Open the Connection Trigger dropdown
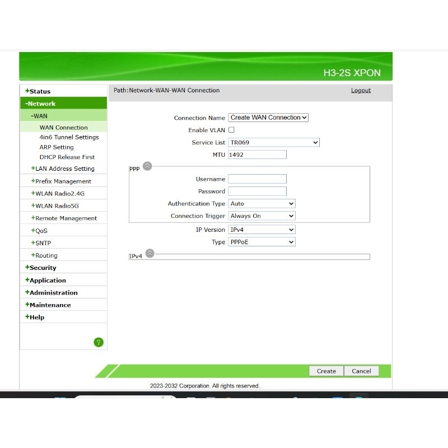 pyautogui.click(x=262, y=216)
